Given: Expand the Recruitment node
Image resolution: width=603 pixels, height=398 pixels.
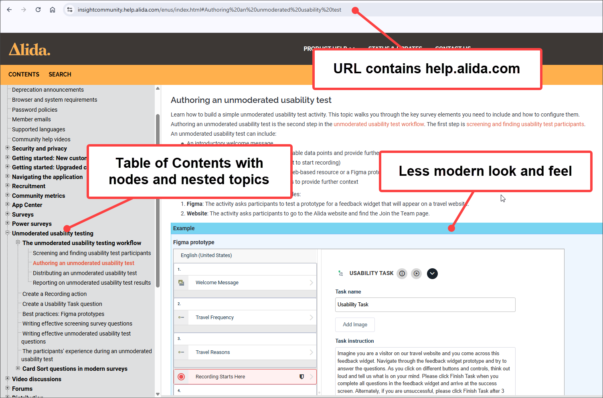Looking at the screenshot, I should pyautogui.click(x=7, y=186).
